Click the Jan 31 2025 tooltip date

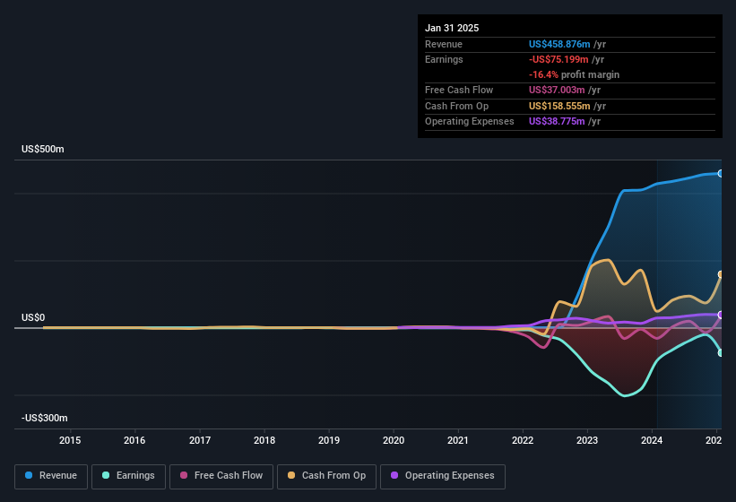(452, 28)
